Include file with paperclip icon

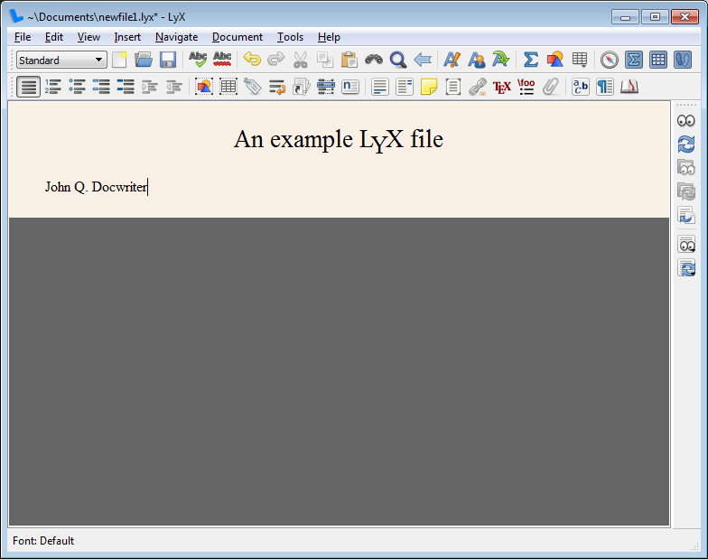tap(551, 87)
